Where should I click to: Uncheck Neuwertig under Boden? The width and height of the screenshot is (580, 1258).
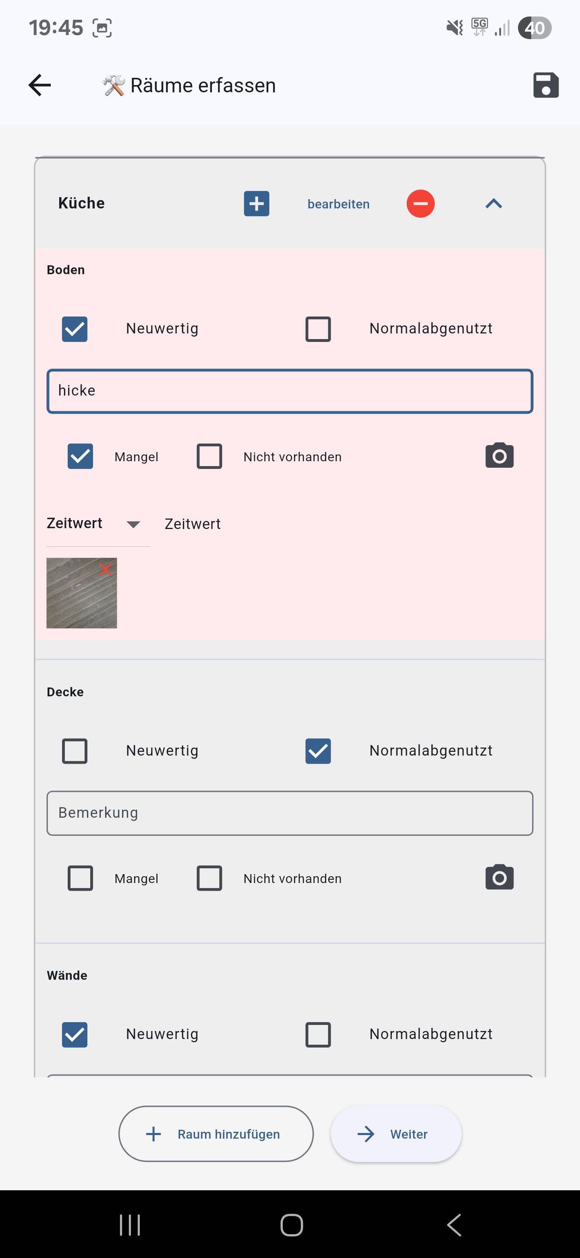point(75,329)
